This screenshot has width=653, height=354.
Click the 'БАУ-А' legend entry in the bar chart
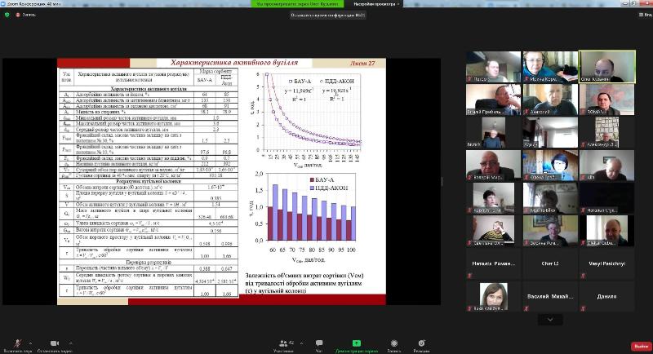[x=322, y=179]
